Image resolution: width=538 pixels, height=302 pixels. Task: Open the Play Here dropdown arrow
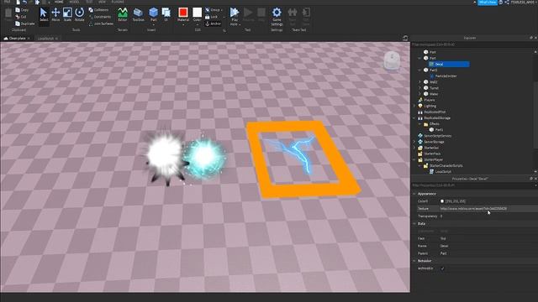239,24
